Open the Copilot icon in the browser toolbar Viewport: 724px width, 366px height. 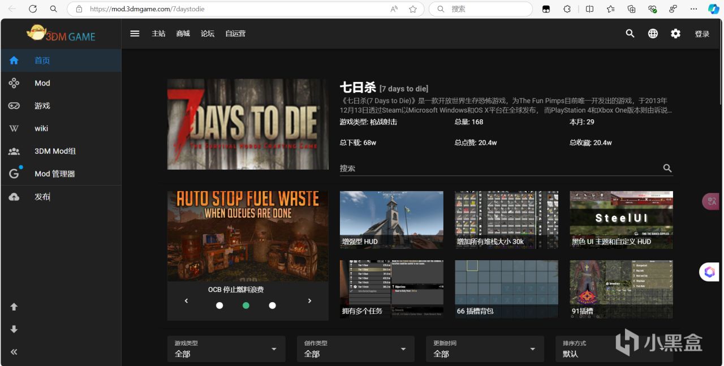point(713,9)
